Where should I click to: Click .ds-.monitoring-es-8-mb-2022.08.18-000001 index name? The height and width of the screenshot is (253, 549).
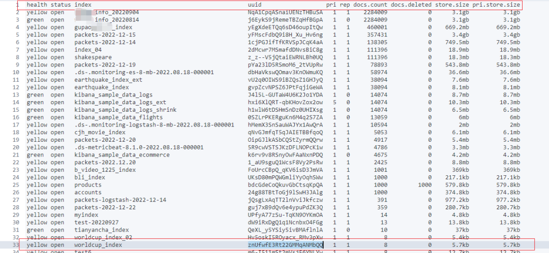(144, 73)
